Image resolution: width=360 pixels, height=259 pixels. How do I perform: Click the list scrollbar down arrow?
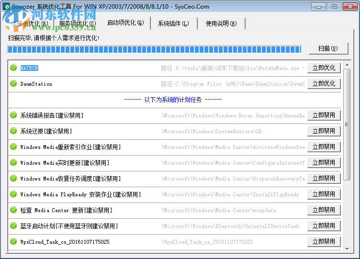coord(347,248)
